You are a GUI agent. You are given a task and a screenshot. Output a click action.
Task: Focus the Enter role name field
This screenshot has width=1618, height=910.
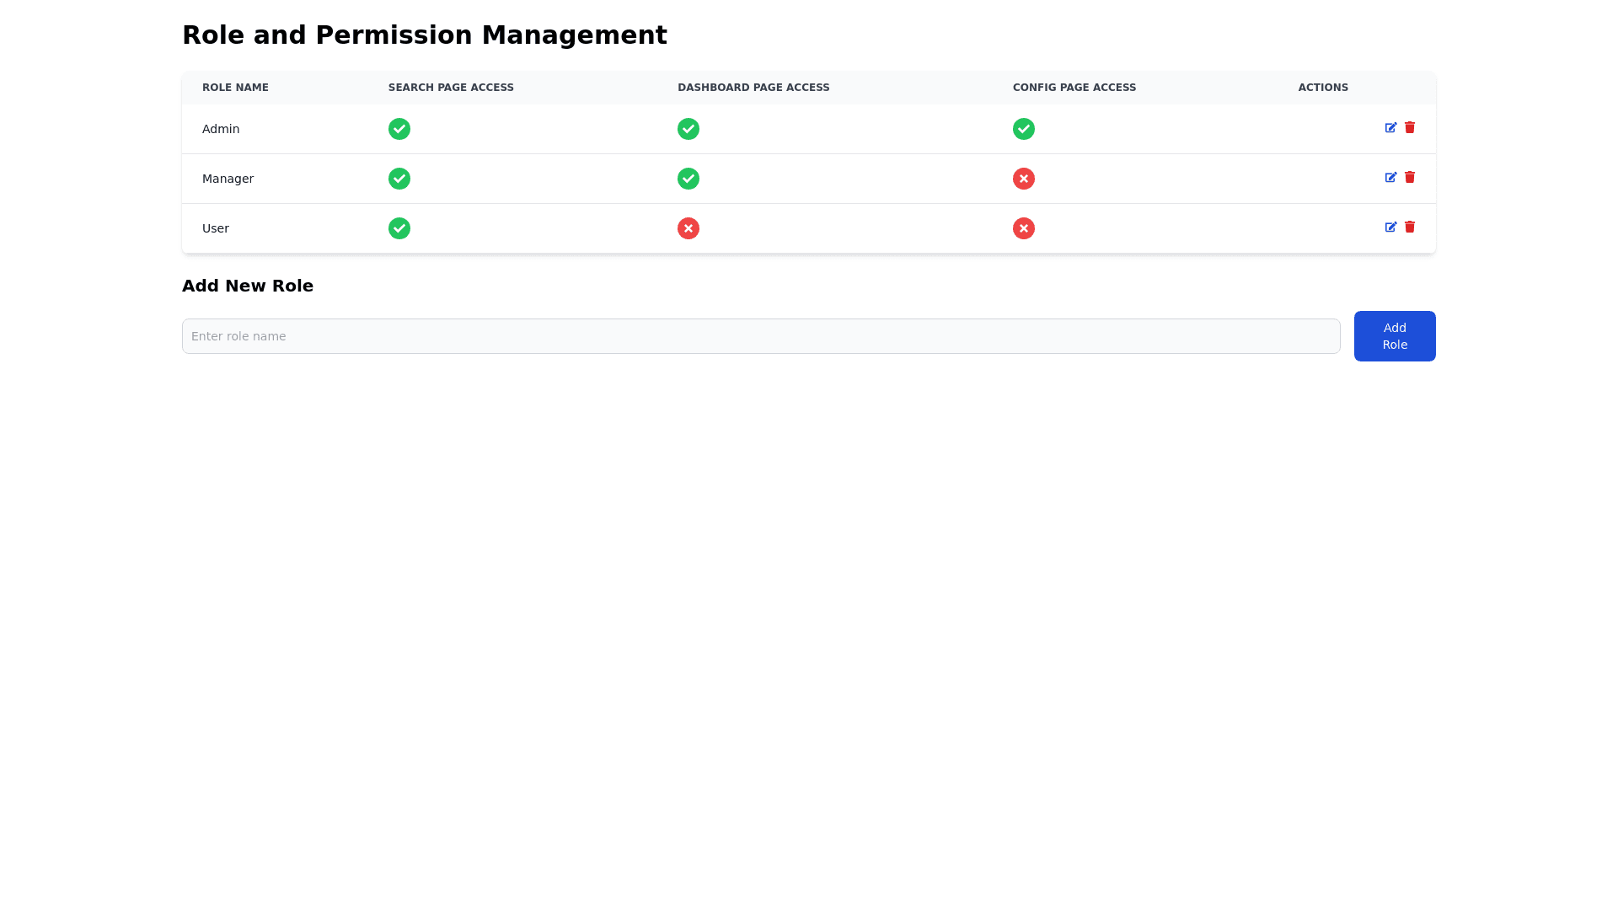pyautogui.click(x=760, y=336)
